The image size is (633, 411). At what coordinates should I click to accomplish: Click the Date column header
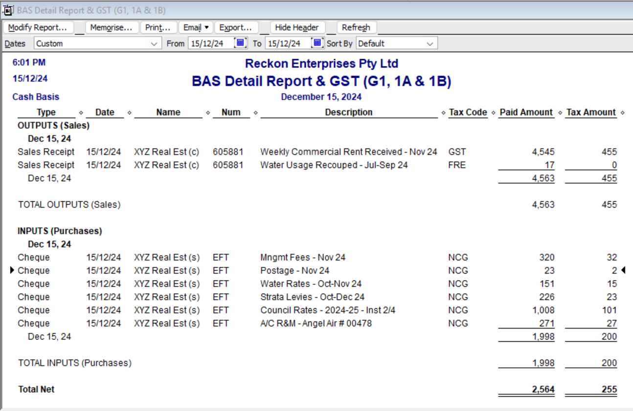pyautogui.click(x=105, y=112)
